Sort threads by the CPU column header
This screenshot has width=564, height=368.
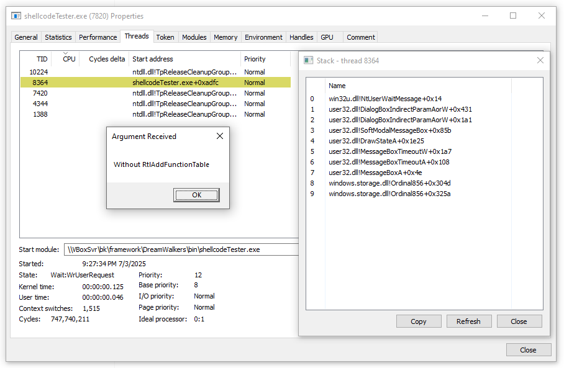(x=68, y=58)
